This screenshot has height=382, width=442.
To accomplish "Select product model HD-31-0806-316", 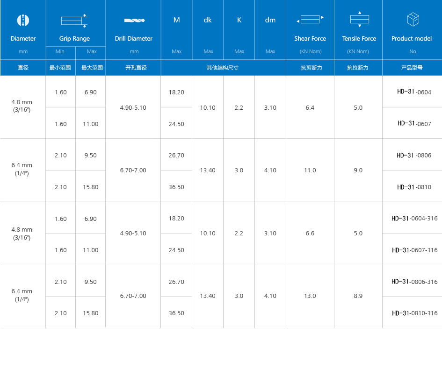I will click(414, 282).
